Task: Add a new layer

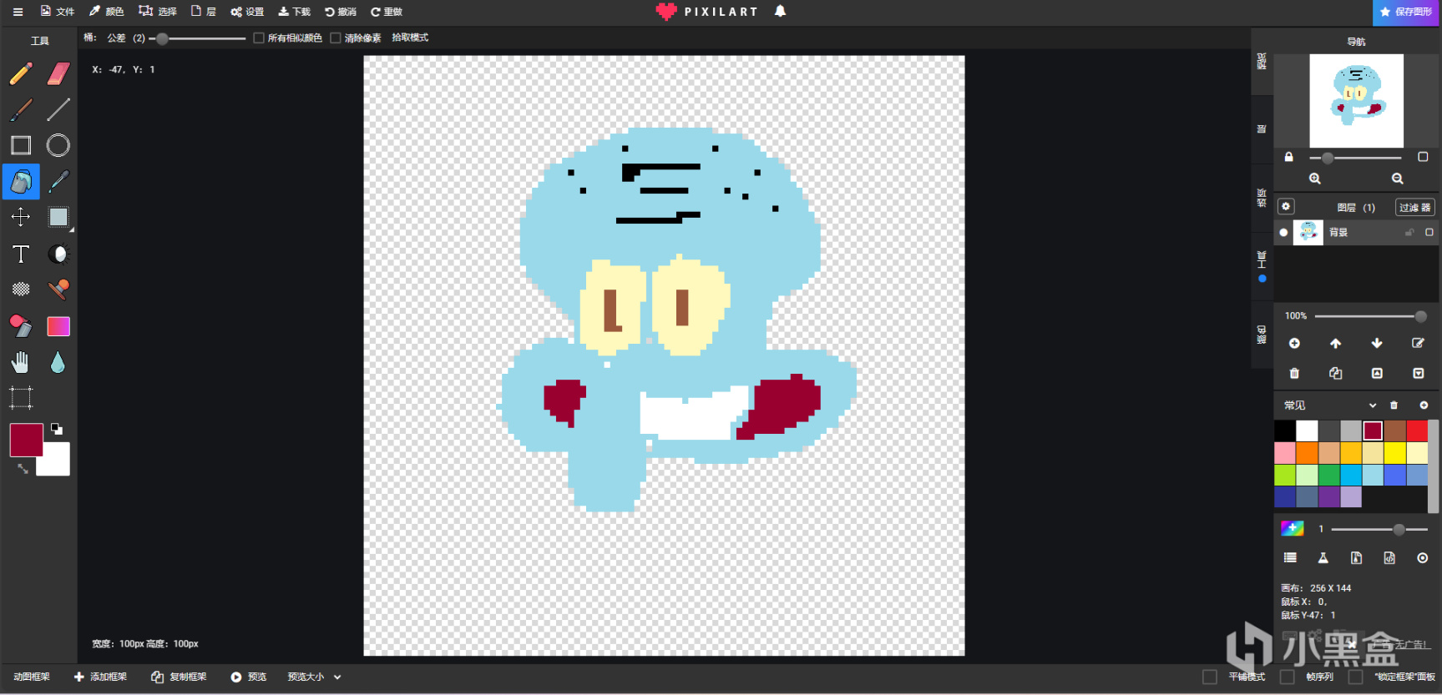Action: (x=1294, y=343)
